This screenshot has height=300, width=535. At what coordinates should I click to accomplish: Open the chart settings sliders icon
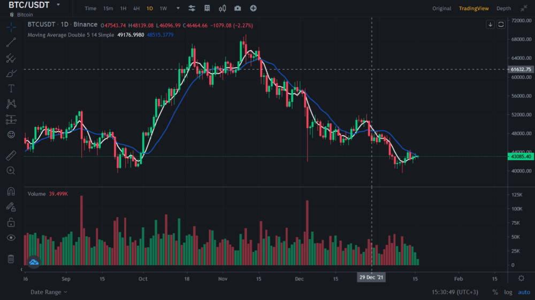coord(192,9)
